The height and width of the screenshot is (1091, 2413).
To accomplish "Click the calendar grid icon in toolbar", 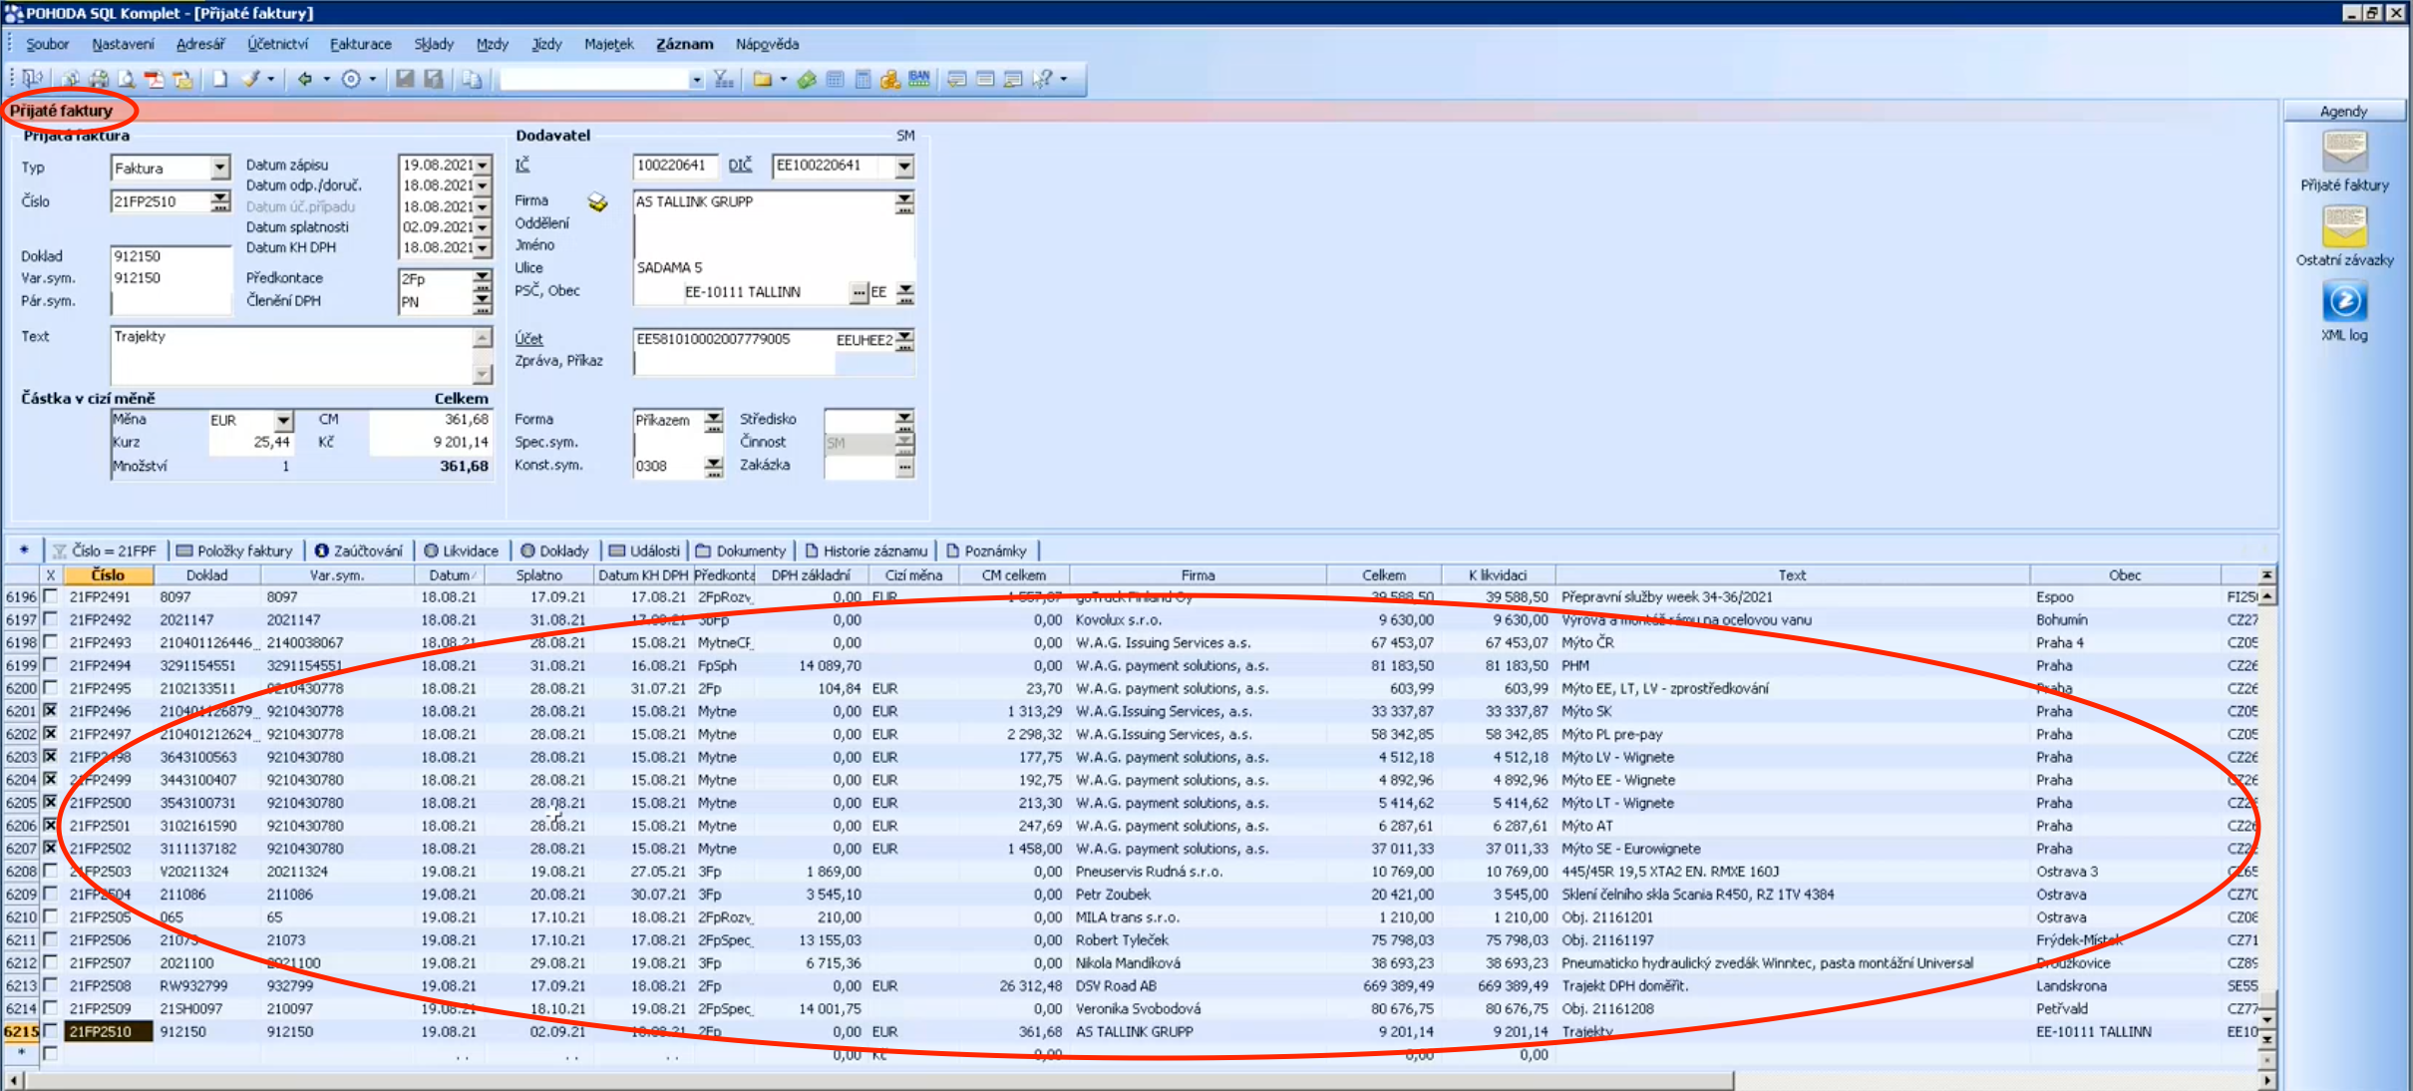I will (x=836, y=79).
